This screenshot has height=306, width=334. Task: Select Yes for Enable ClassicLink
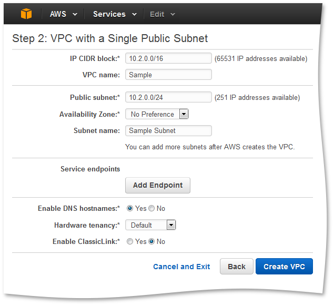tap(130, 241)
